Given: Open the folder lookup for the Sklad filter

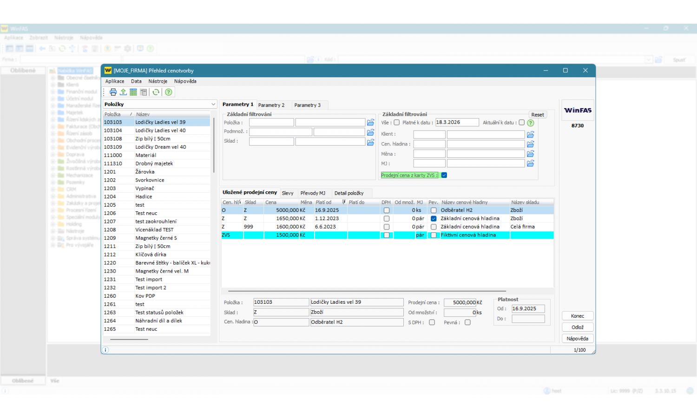Looking at the screenshot, I should tap(370, 142).
